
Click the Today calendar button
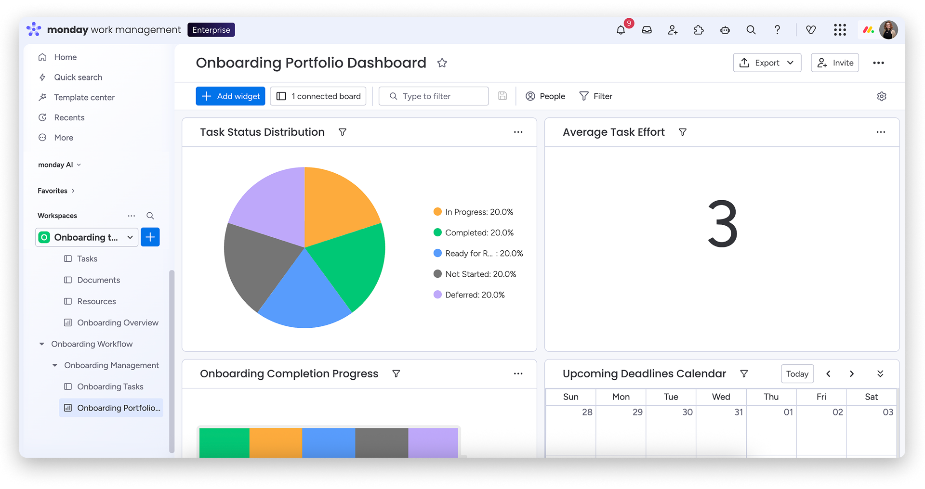pos(797,374)
